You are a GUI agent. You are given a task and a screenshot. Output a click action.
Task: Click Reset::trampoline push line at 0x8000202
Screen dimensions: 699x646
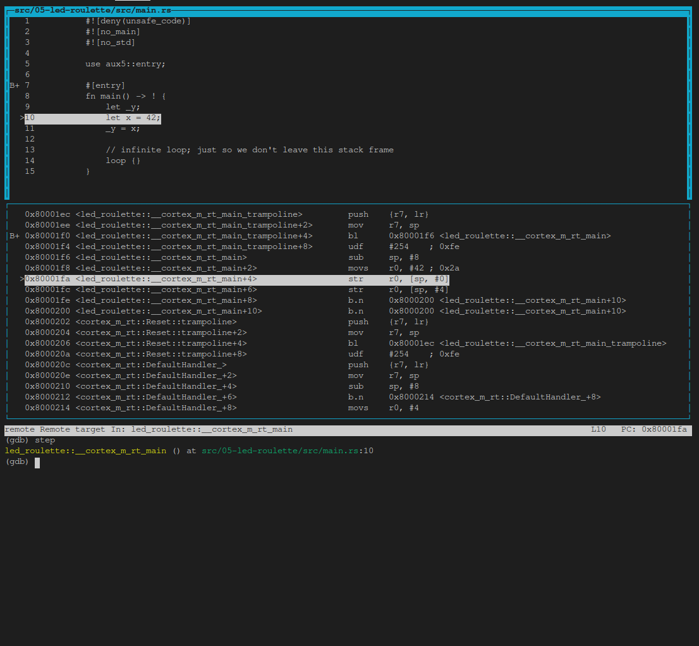[x=227, y=322]
